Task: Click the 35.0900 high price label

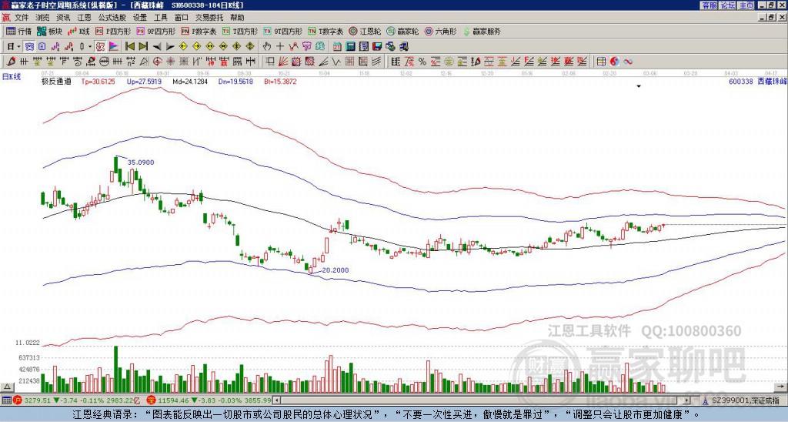Action: (x=141, y=162)
